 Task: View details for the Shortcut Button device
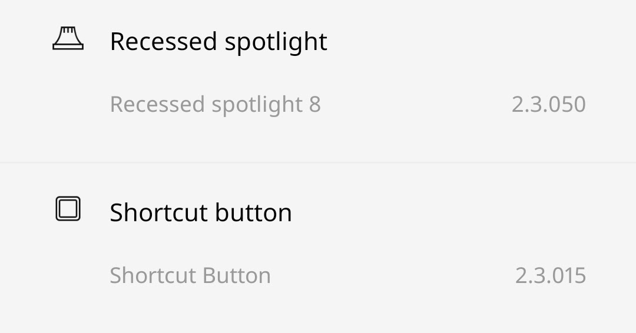(x=190, y=275)
